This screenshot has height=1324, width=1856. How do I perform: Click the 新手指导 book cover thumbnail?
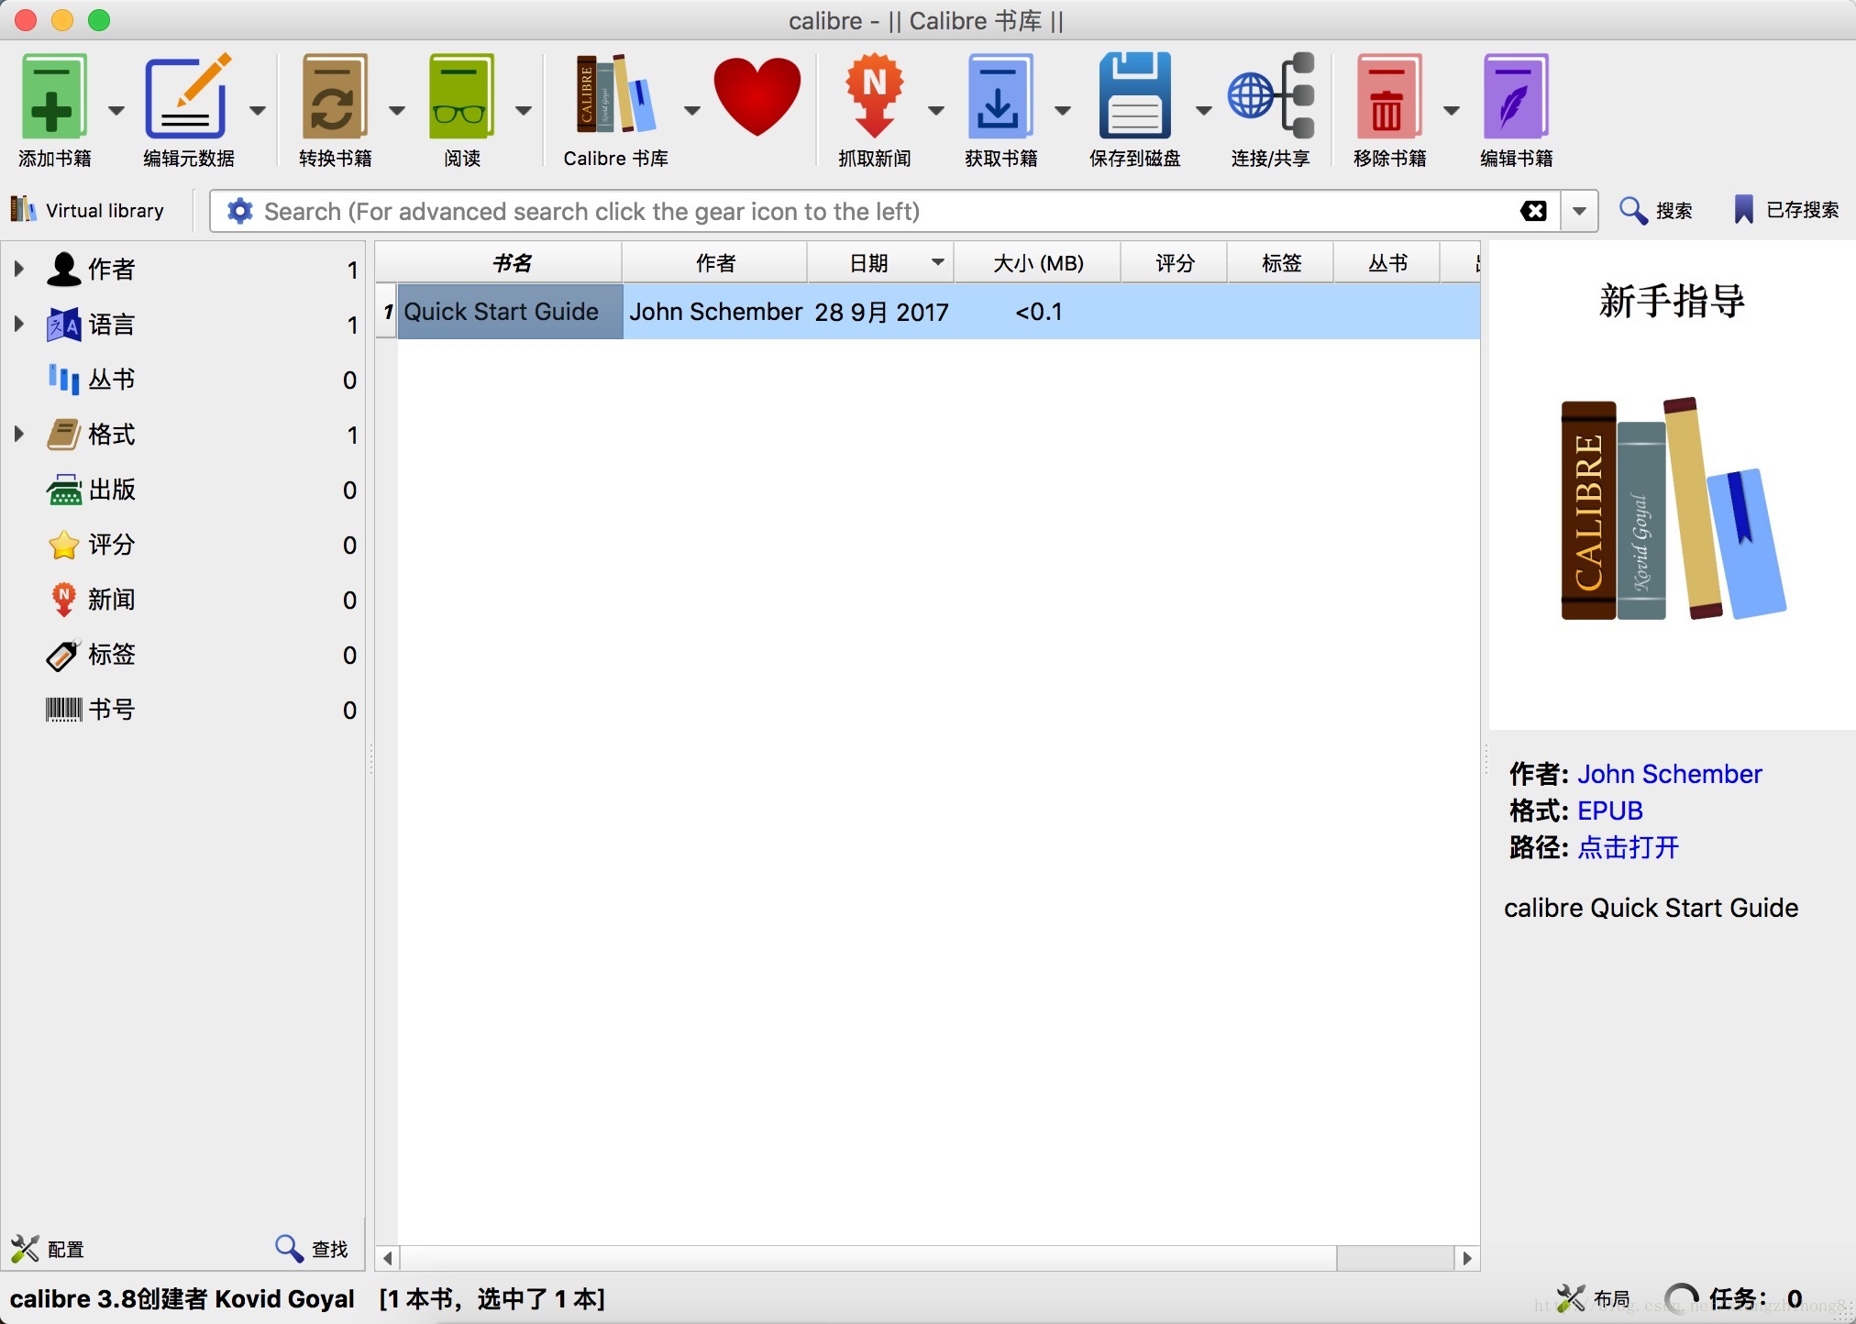(x=1673, y=485)
